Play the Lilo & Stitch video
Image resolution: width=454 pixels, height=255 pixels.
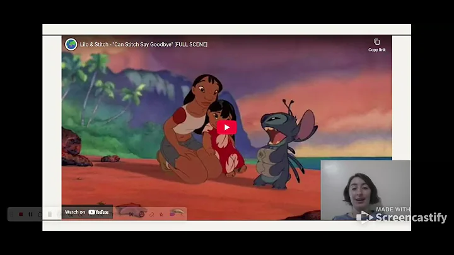227,127
